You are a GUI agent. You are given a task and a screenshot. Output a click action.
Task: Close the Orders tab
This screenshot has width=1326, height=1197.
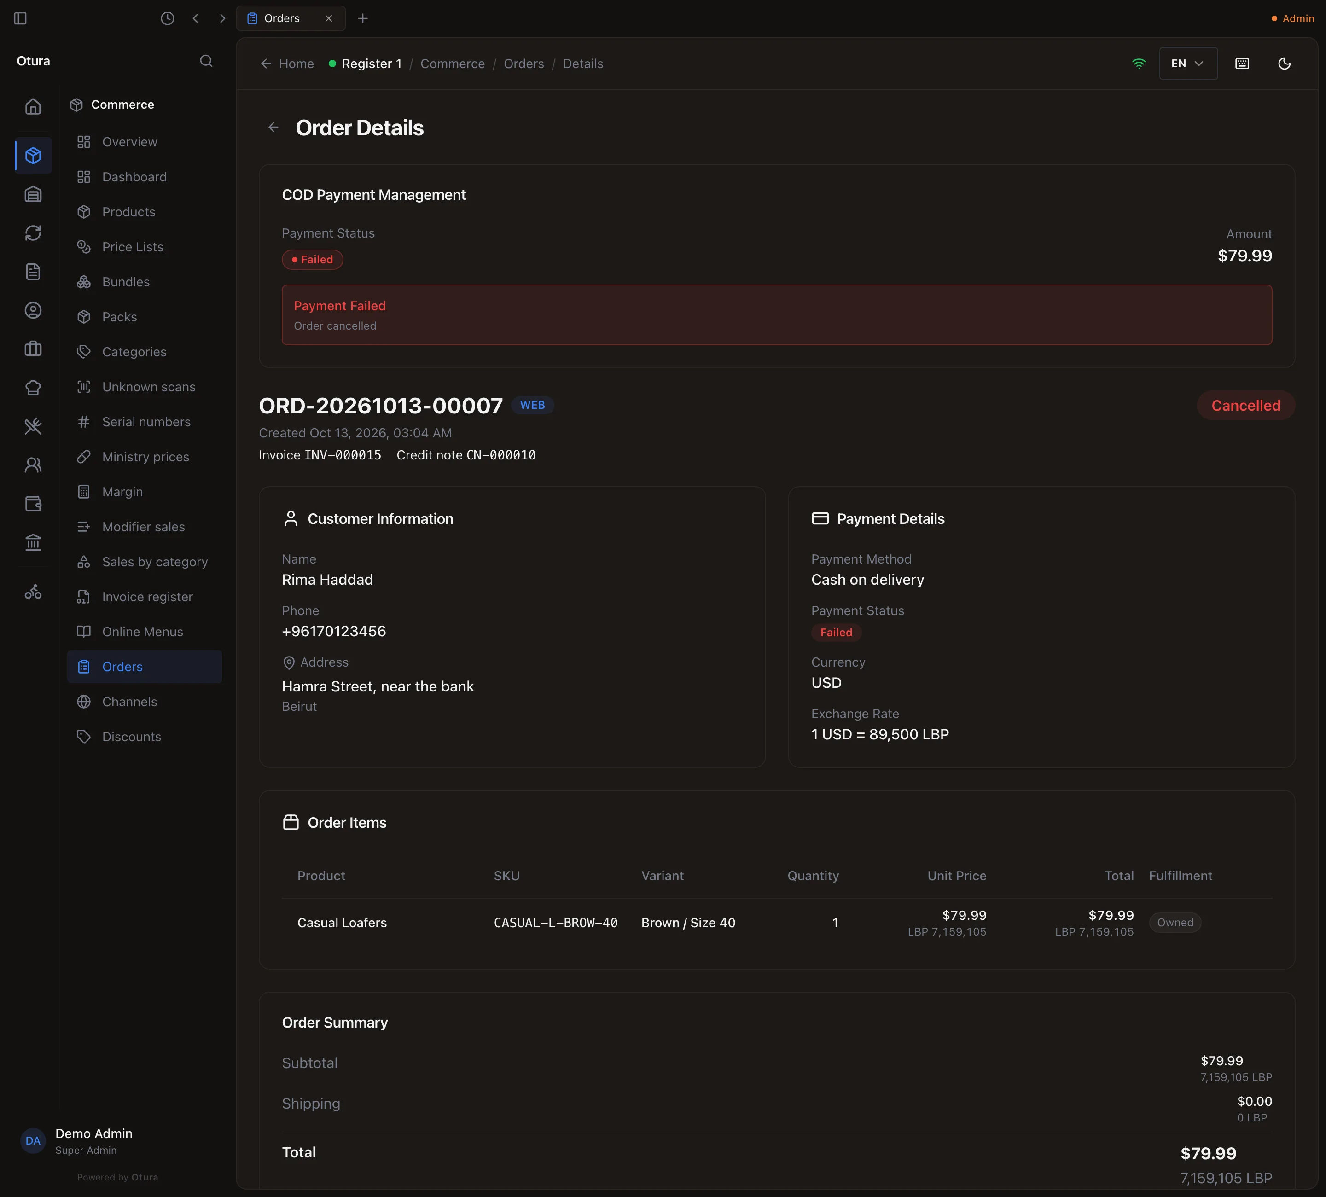329,18
